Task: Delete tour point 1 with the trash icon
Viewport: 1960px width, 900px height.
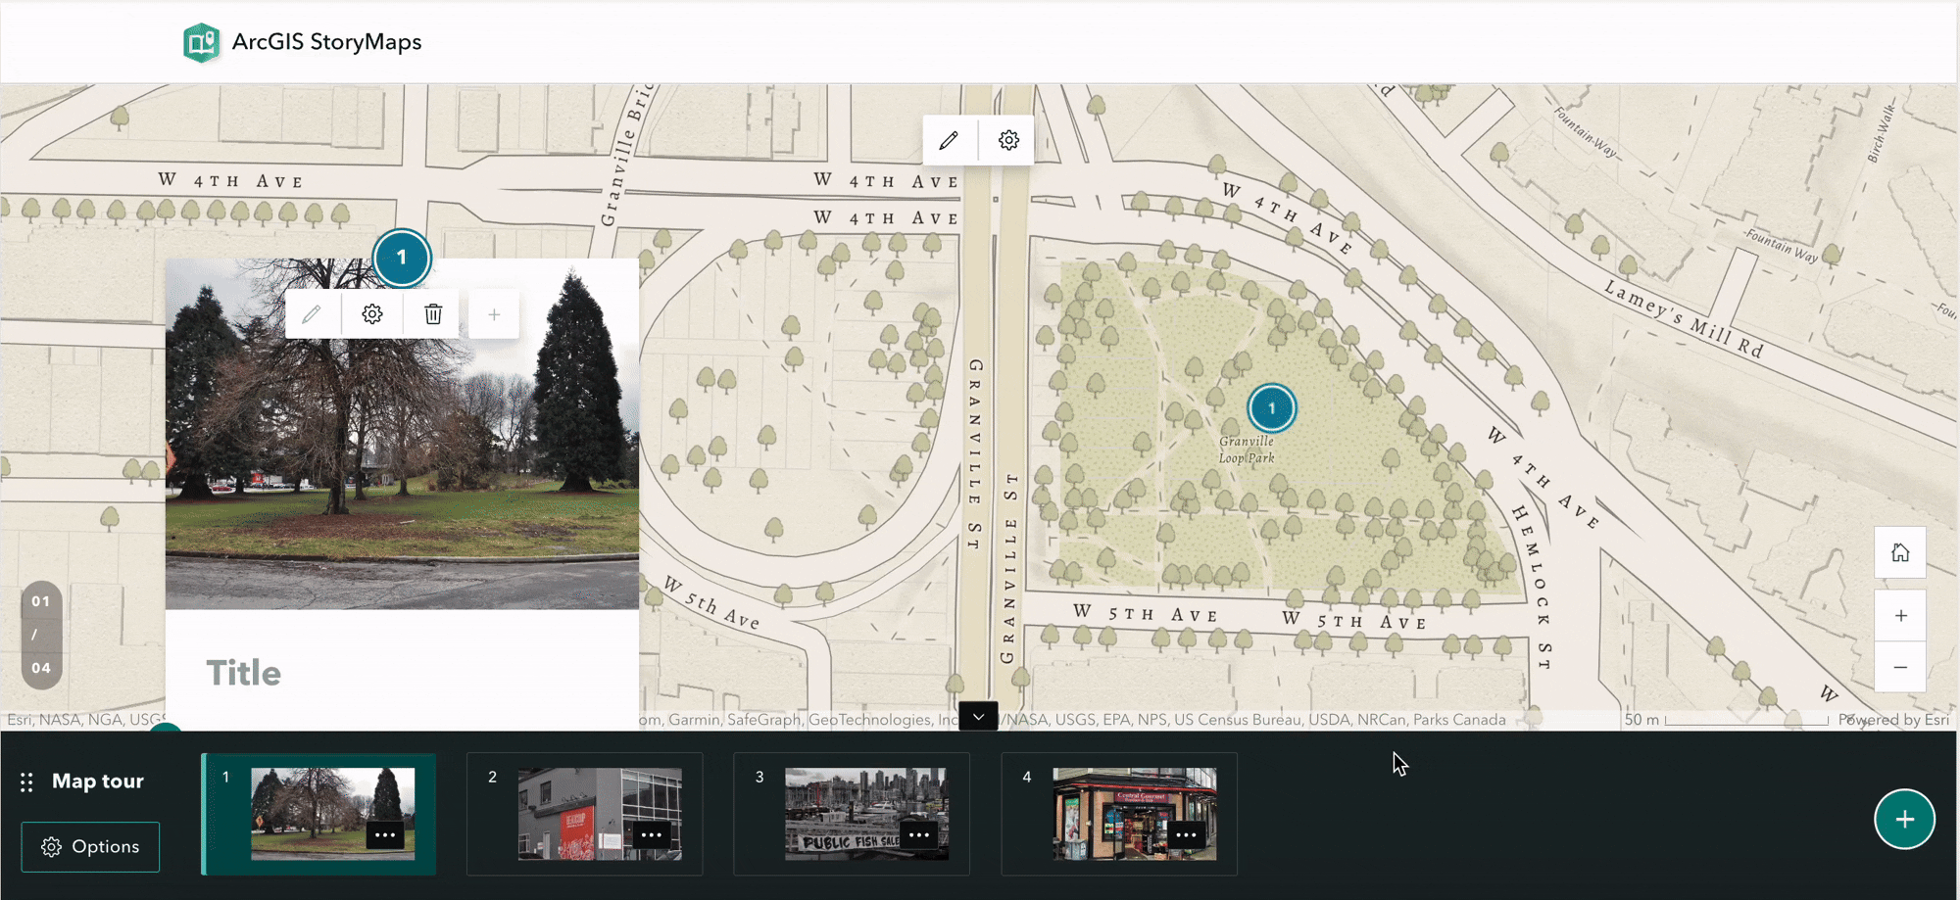Action: pyautogui.click(x=431, y=313)
